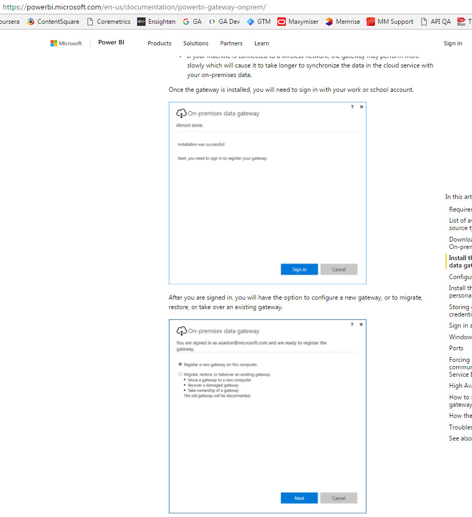This screenshot has width=472, height=517.
Task: Open the Solutions menu
Action: click(x=196, y=43)
